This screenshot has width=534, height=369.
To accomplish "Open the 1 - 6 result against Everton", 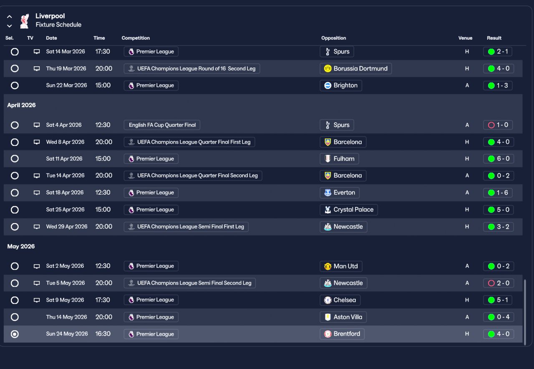I will 499,193.
